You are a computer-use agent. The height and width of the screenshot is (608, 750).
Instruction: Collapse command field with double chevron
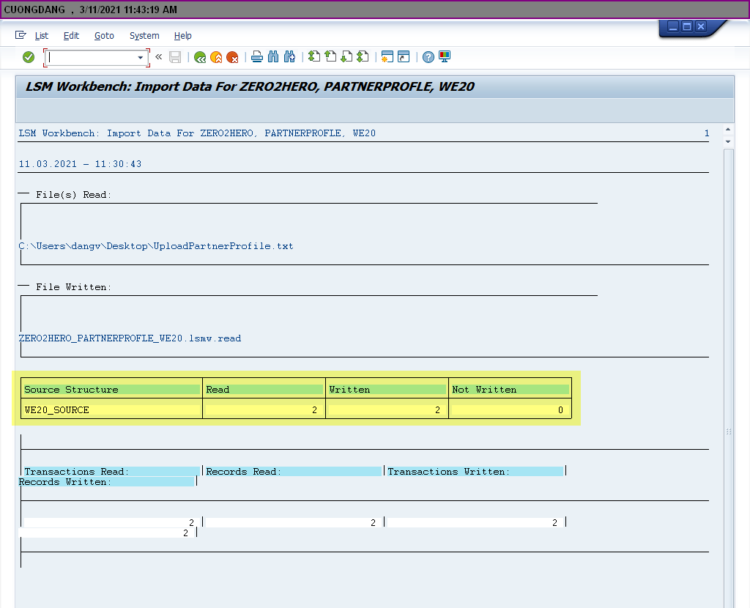click(x=158, y=57)
